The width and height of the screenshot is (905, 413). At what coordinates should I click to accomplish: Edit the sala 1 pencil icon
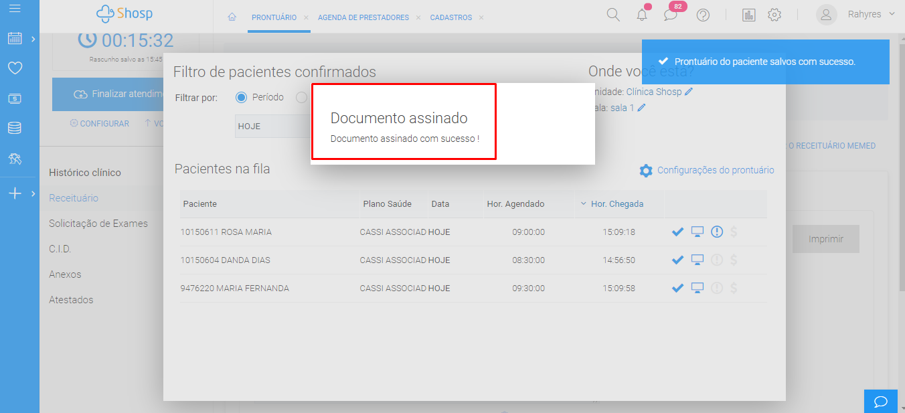tap(642, 107)
